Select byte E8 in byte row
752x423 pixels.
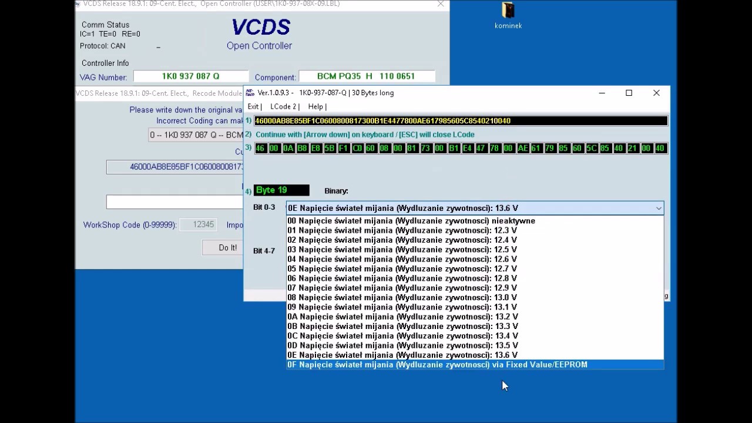tap(315, 149)
